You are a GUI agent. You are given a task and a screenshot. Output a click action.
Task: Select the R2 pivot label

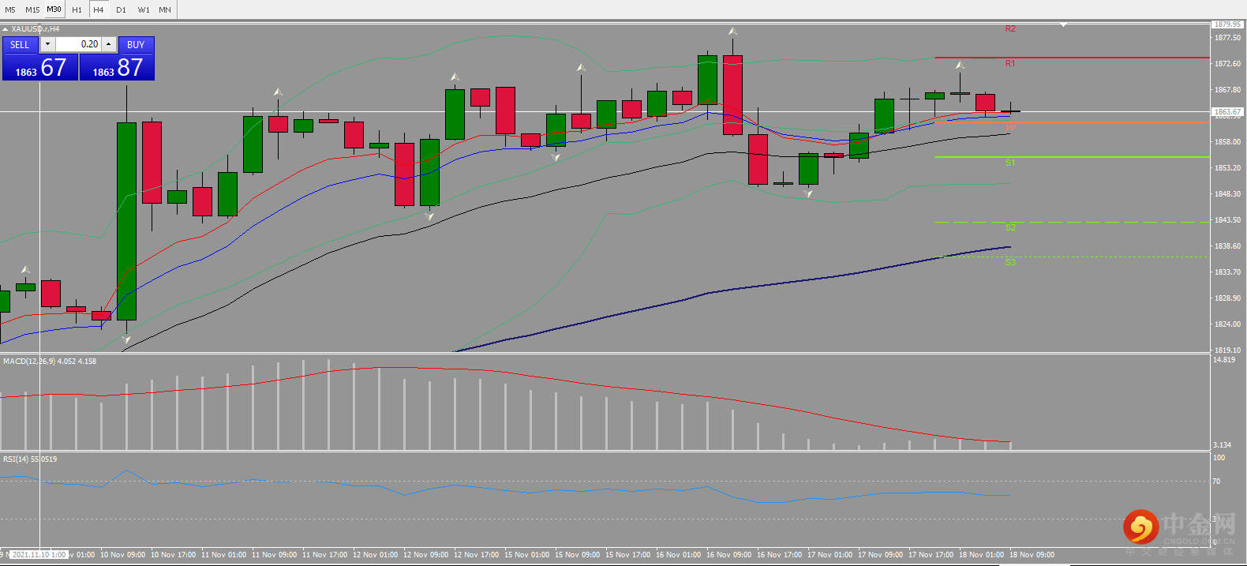[1010, 28]
